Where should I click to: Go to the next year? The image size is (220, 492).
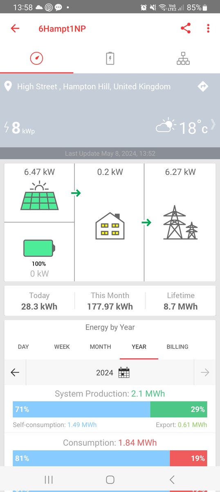[205, 372]
